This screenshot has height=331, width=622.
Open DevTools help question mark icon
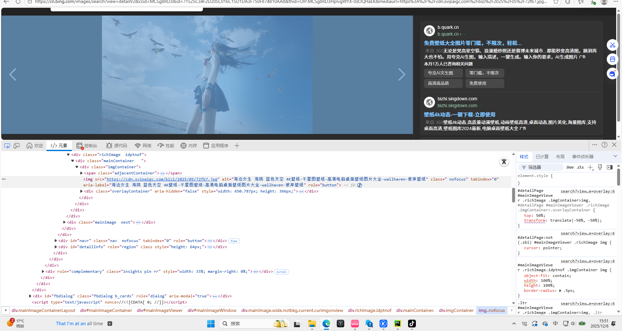point(604,145)
